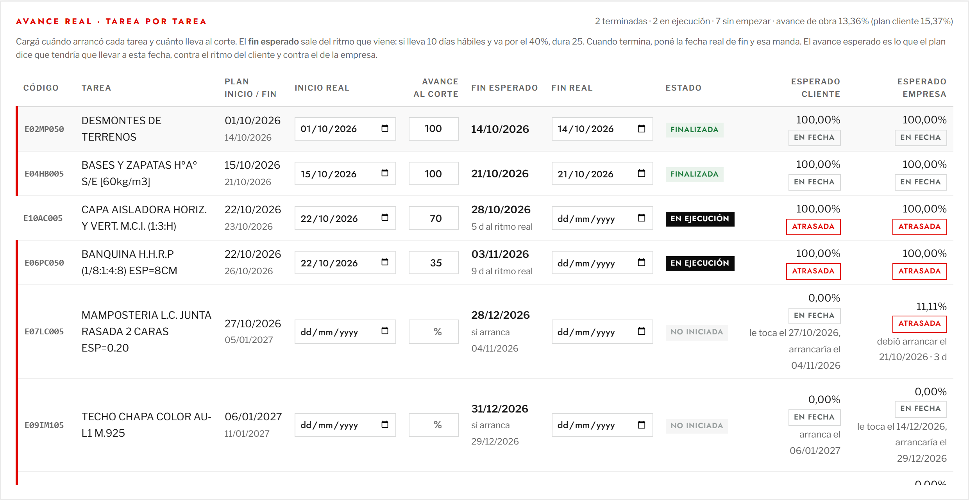Screen dimensions: 969x500
Task: Edit avance al corte for E04HB005
Action: pos(433,173)
